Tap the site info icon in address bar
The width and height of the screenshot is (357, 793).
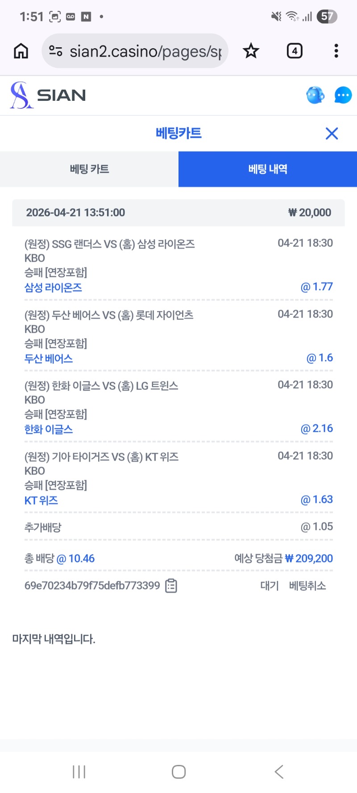coord(56,51)
